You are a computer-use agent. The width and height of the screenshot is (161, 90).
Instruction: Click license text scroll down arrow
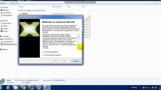tap(78, 48)
